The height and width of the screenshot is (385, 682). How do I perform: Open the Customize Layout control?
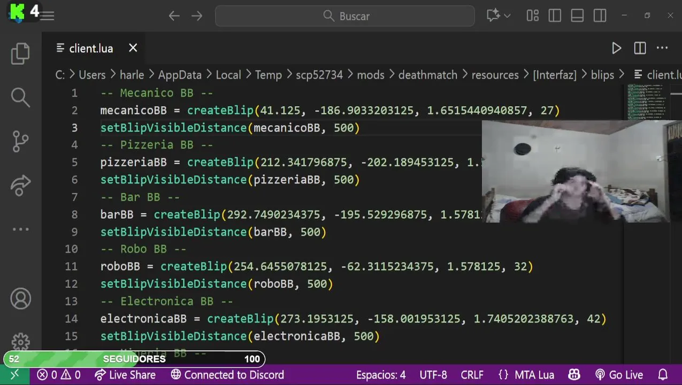tap(532, 16)
